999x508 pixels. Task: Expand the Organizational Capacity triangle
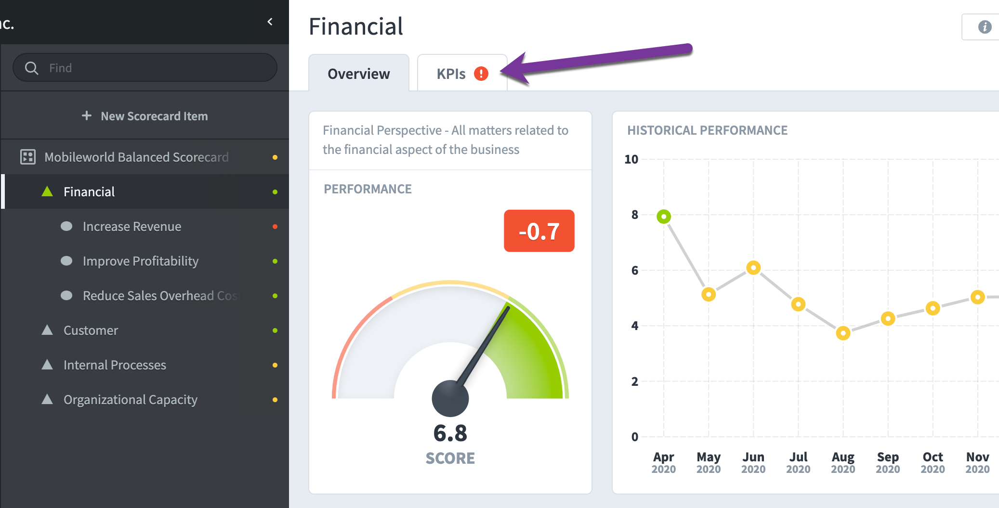47,399
